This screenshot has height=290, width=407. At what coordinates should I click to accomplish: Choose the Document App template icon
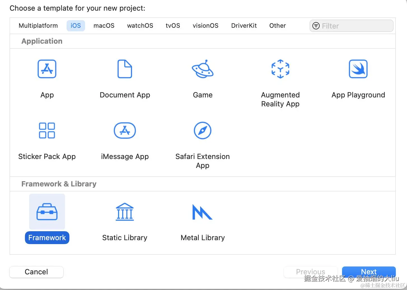(125, 69)
